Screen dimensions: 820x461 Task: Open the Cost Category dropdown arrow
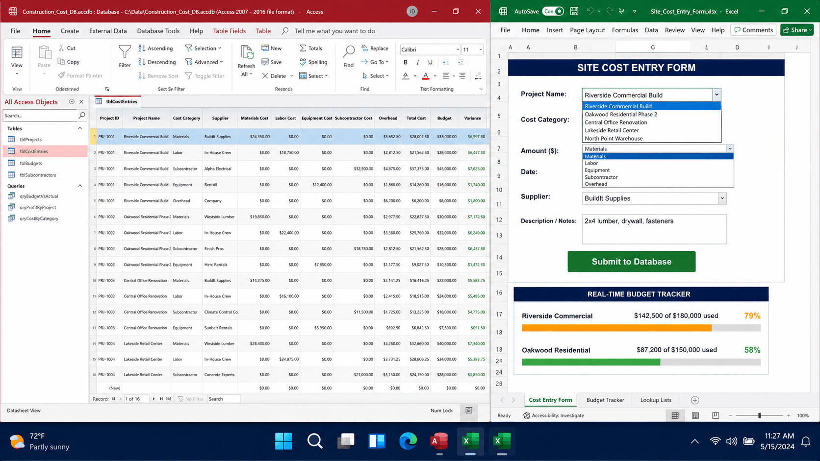tap(730, 148)
